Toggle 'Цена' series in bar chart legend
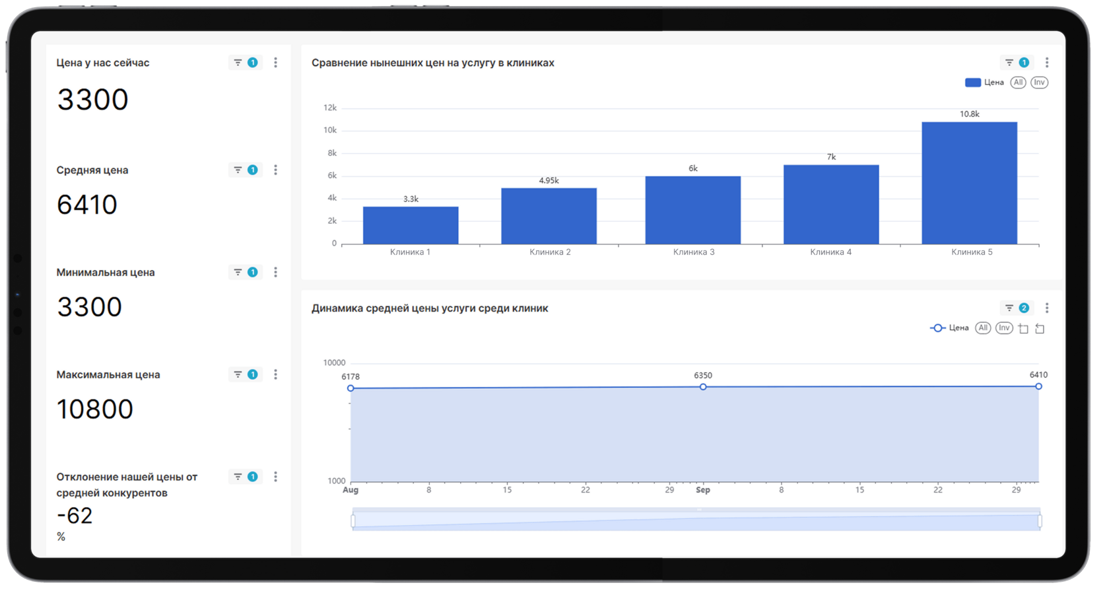 pos(984,83)
